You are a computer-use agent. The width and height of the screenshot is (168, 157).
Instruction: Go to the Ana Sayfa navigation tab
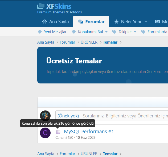click(59, 22)
